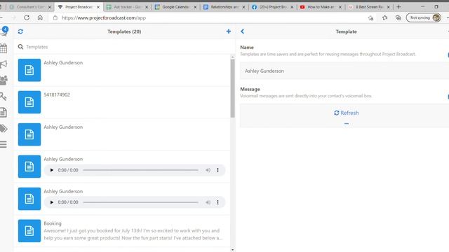Open the megaphone broadcasts sidebar icon
Screen dimensions: 449x252
(4, 64)
